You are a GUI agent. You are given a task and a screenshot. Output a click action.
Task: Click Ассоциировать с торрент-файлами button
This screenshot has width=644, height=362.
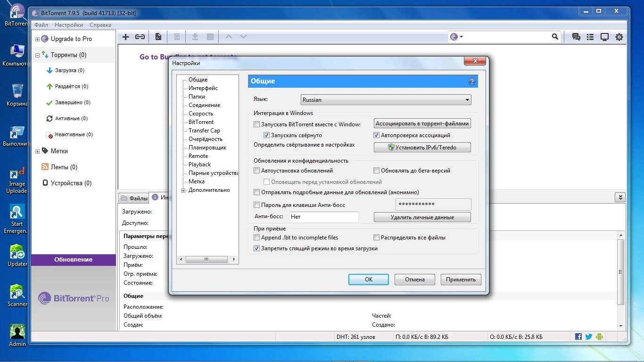[422, 123]
